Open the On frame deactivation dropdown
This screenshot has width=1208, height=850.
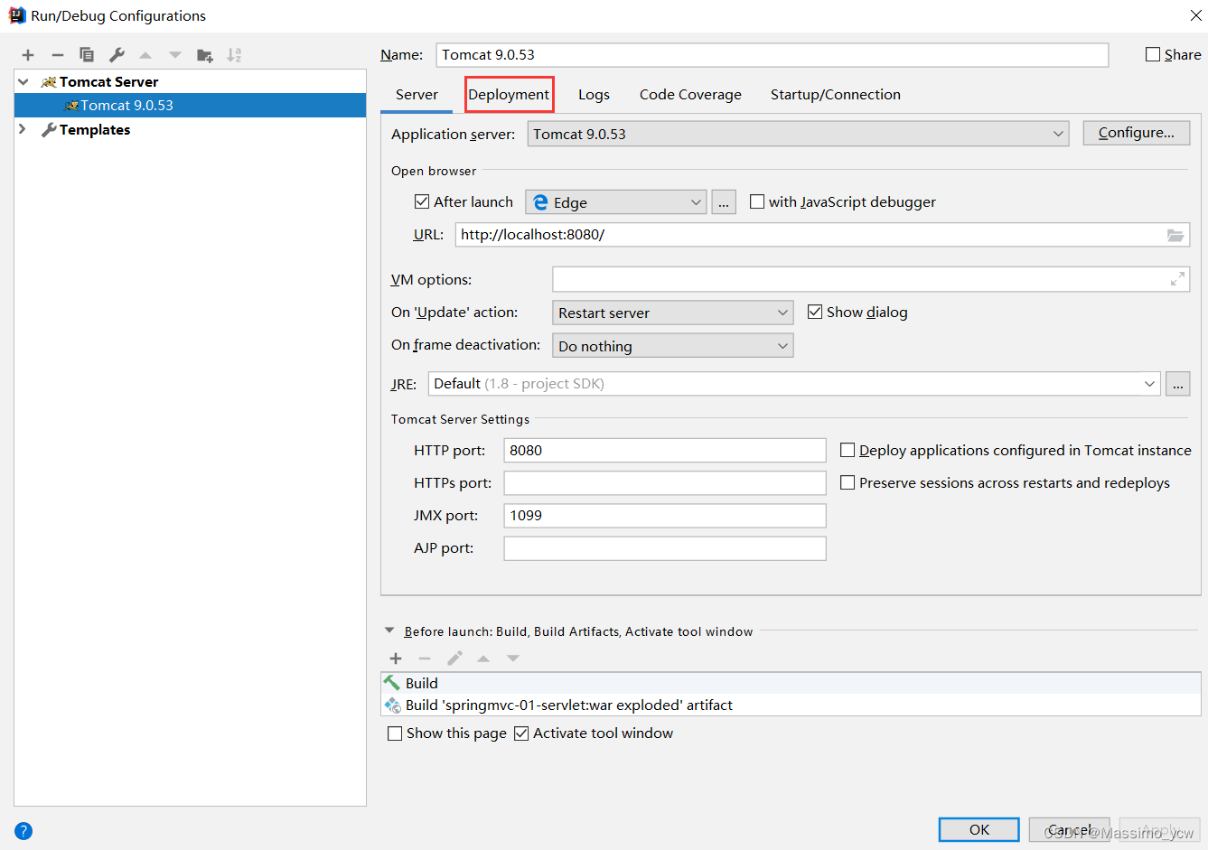[x=673, y=346]
